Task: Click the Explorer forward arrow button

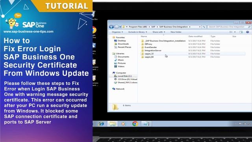Action: click(117, 27)
